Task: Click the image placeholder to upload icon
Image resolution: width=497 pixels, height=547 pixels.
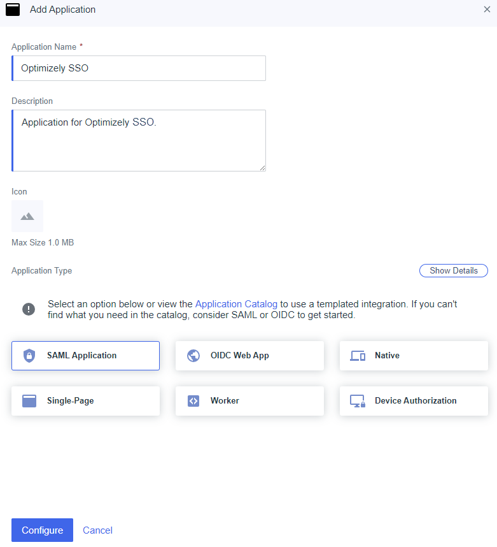Action: pyautogui.click(x=27, y=216)
